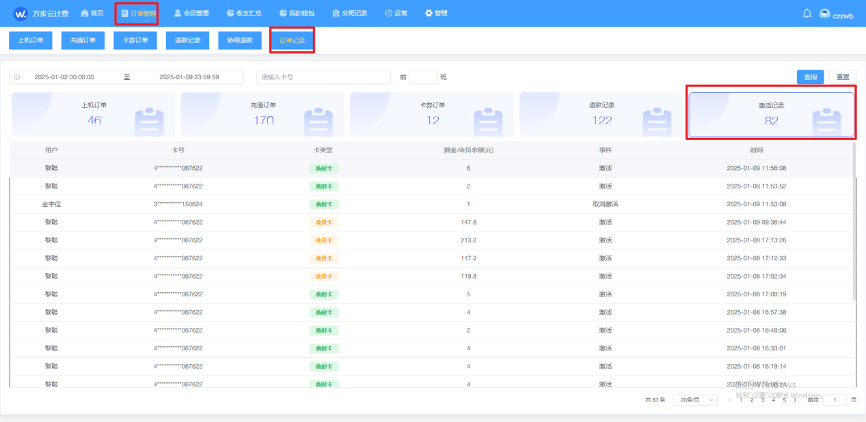Click the 重置 reset button
866x422 pixels.
pyautogui.click(x=843, y=77)
